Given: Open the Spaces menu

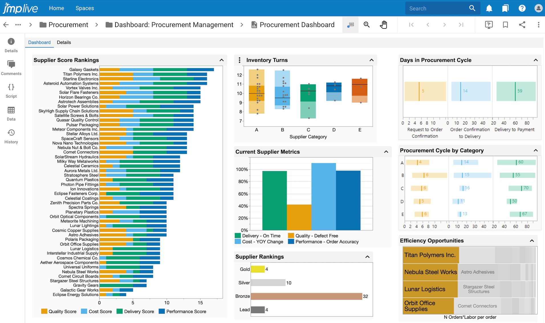Looking at the screenshot, I should point(85,8).
